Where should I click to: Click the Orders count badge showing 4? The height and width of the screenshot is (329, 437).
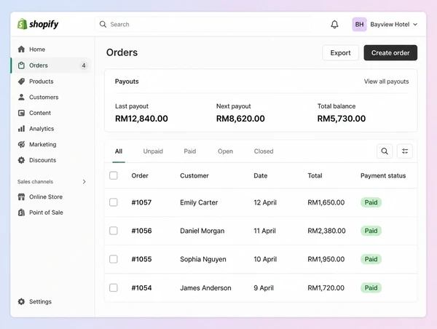[x=84, y=66]
